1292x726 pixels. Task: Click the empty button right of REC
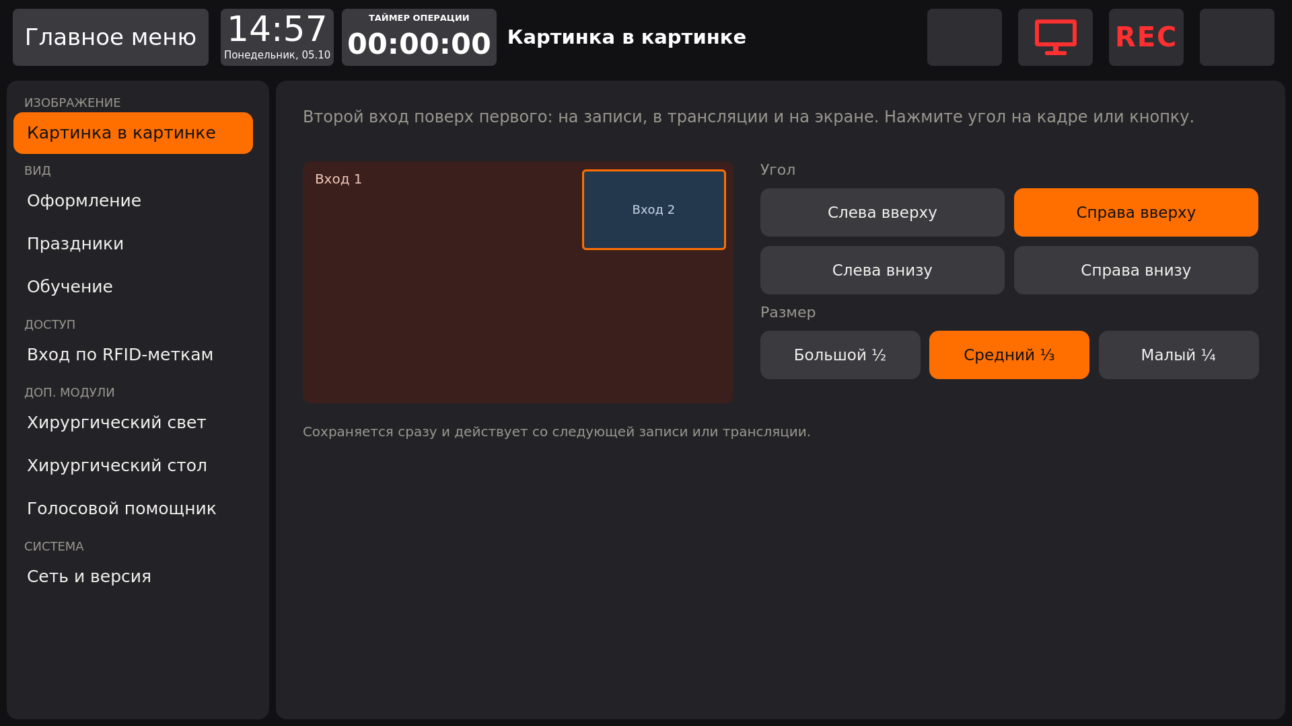pos(1237,37)
